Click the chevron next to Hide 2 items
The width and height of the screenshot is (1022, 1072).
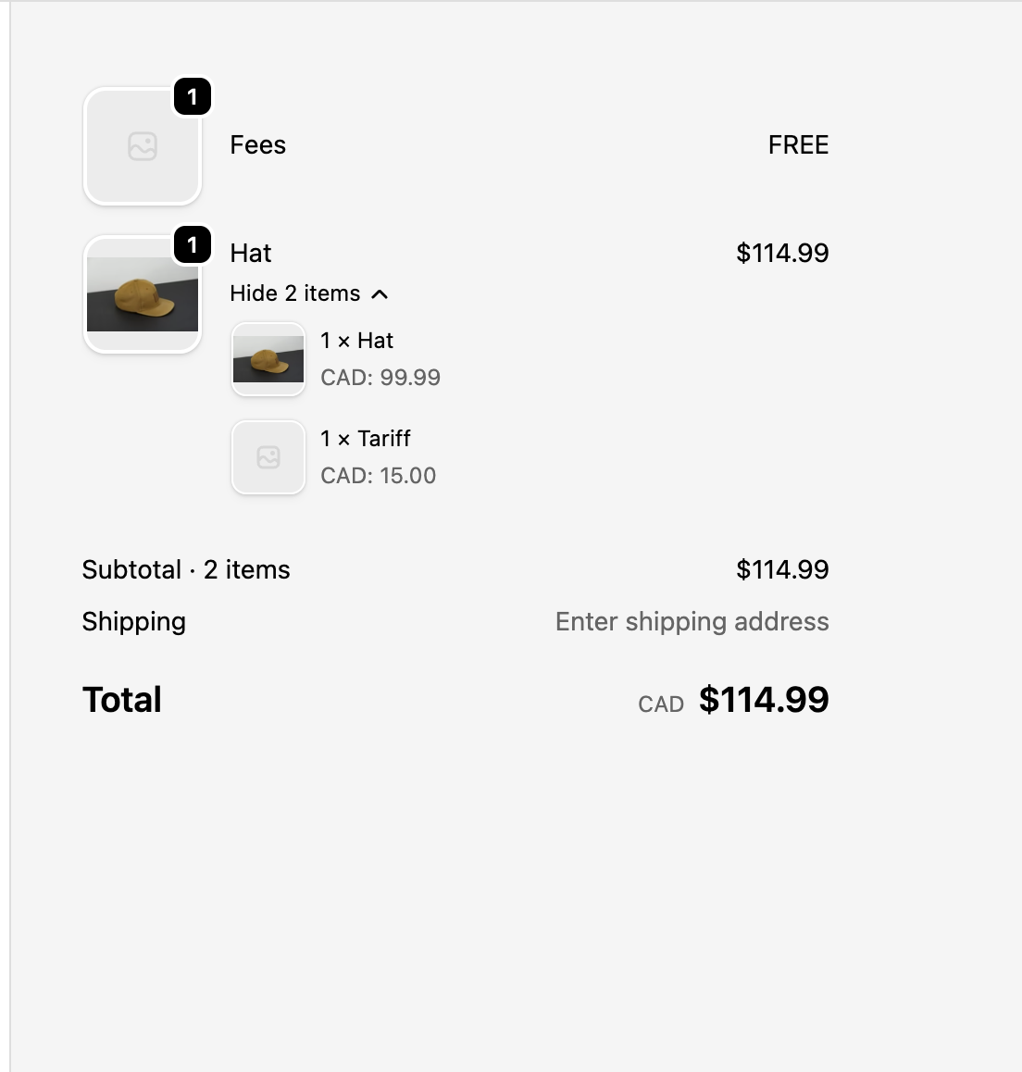[380, 293]
